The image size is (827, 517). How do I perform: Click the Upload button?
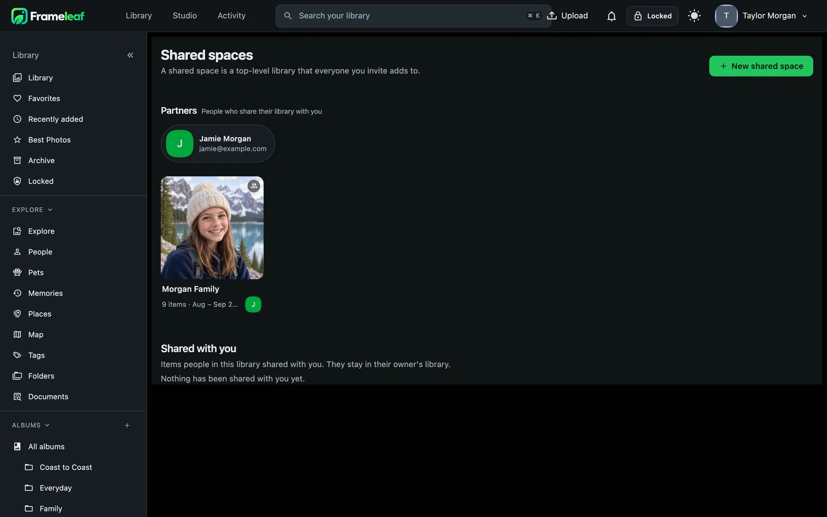[567, 16]
